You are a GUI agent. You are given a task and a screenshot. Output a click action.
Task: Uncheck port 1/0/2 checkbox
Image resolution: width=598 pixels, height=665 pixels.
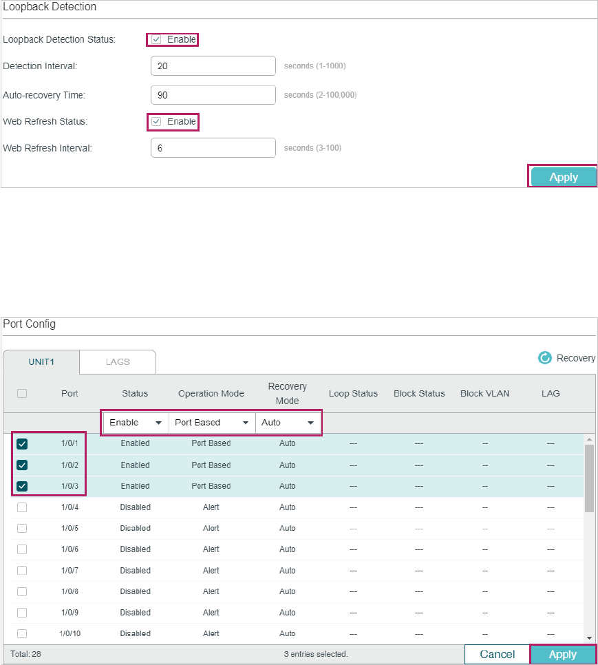(x=22, y=465)
